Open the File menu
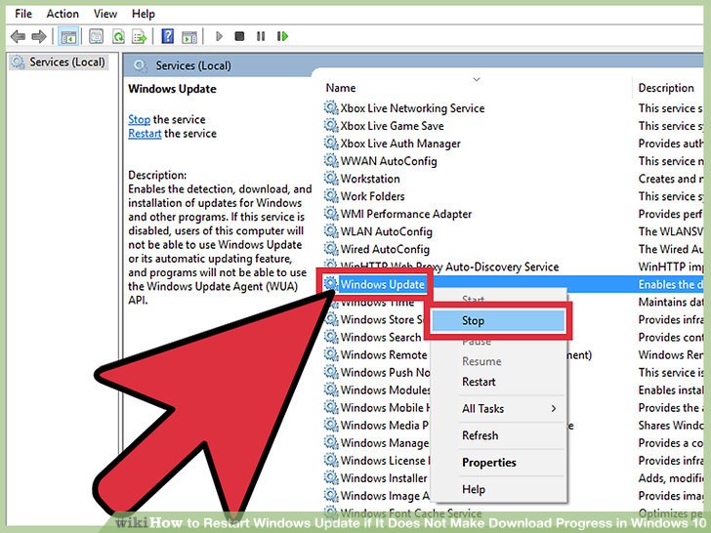 pyautogui.click(x=23, y=14)
